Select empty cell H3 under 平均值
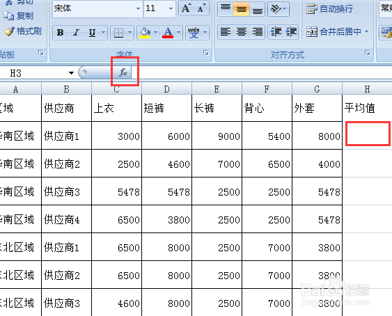This screenshot has width=392, height=316. tap(368, 134)
